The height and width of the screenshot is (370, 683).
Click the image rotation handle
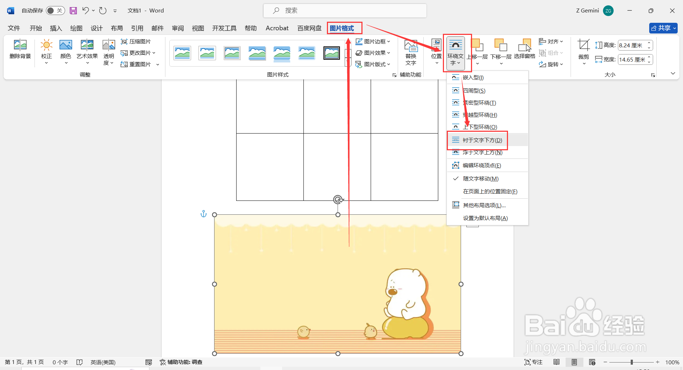[338, 199]
